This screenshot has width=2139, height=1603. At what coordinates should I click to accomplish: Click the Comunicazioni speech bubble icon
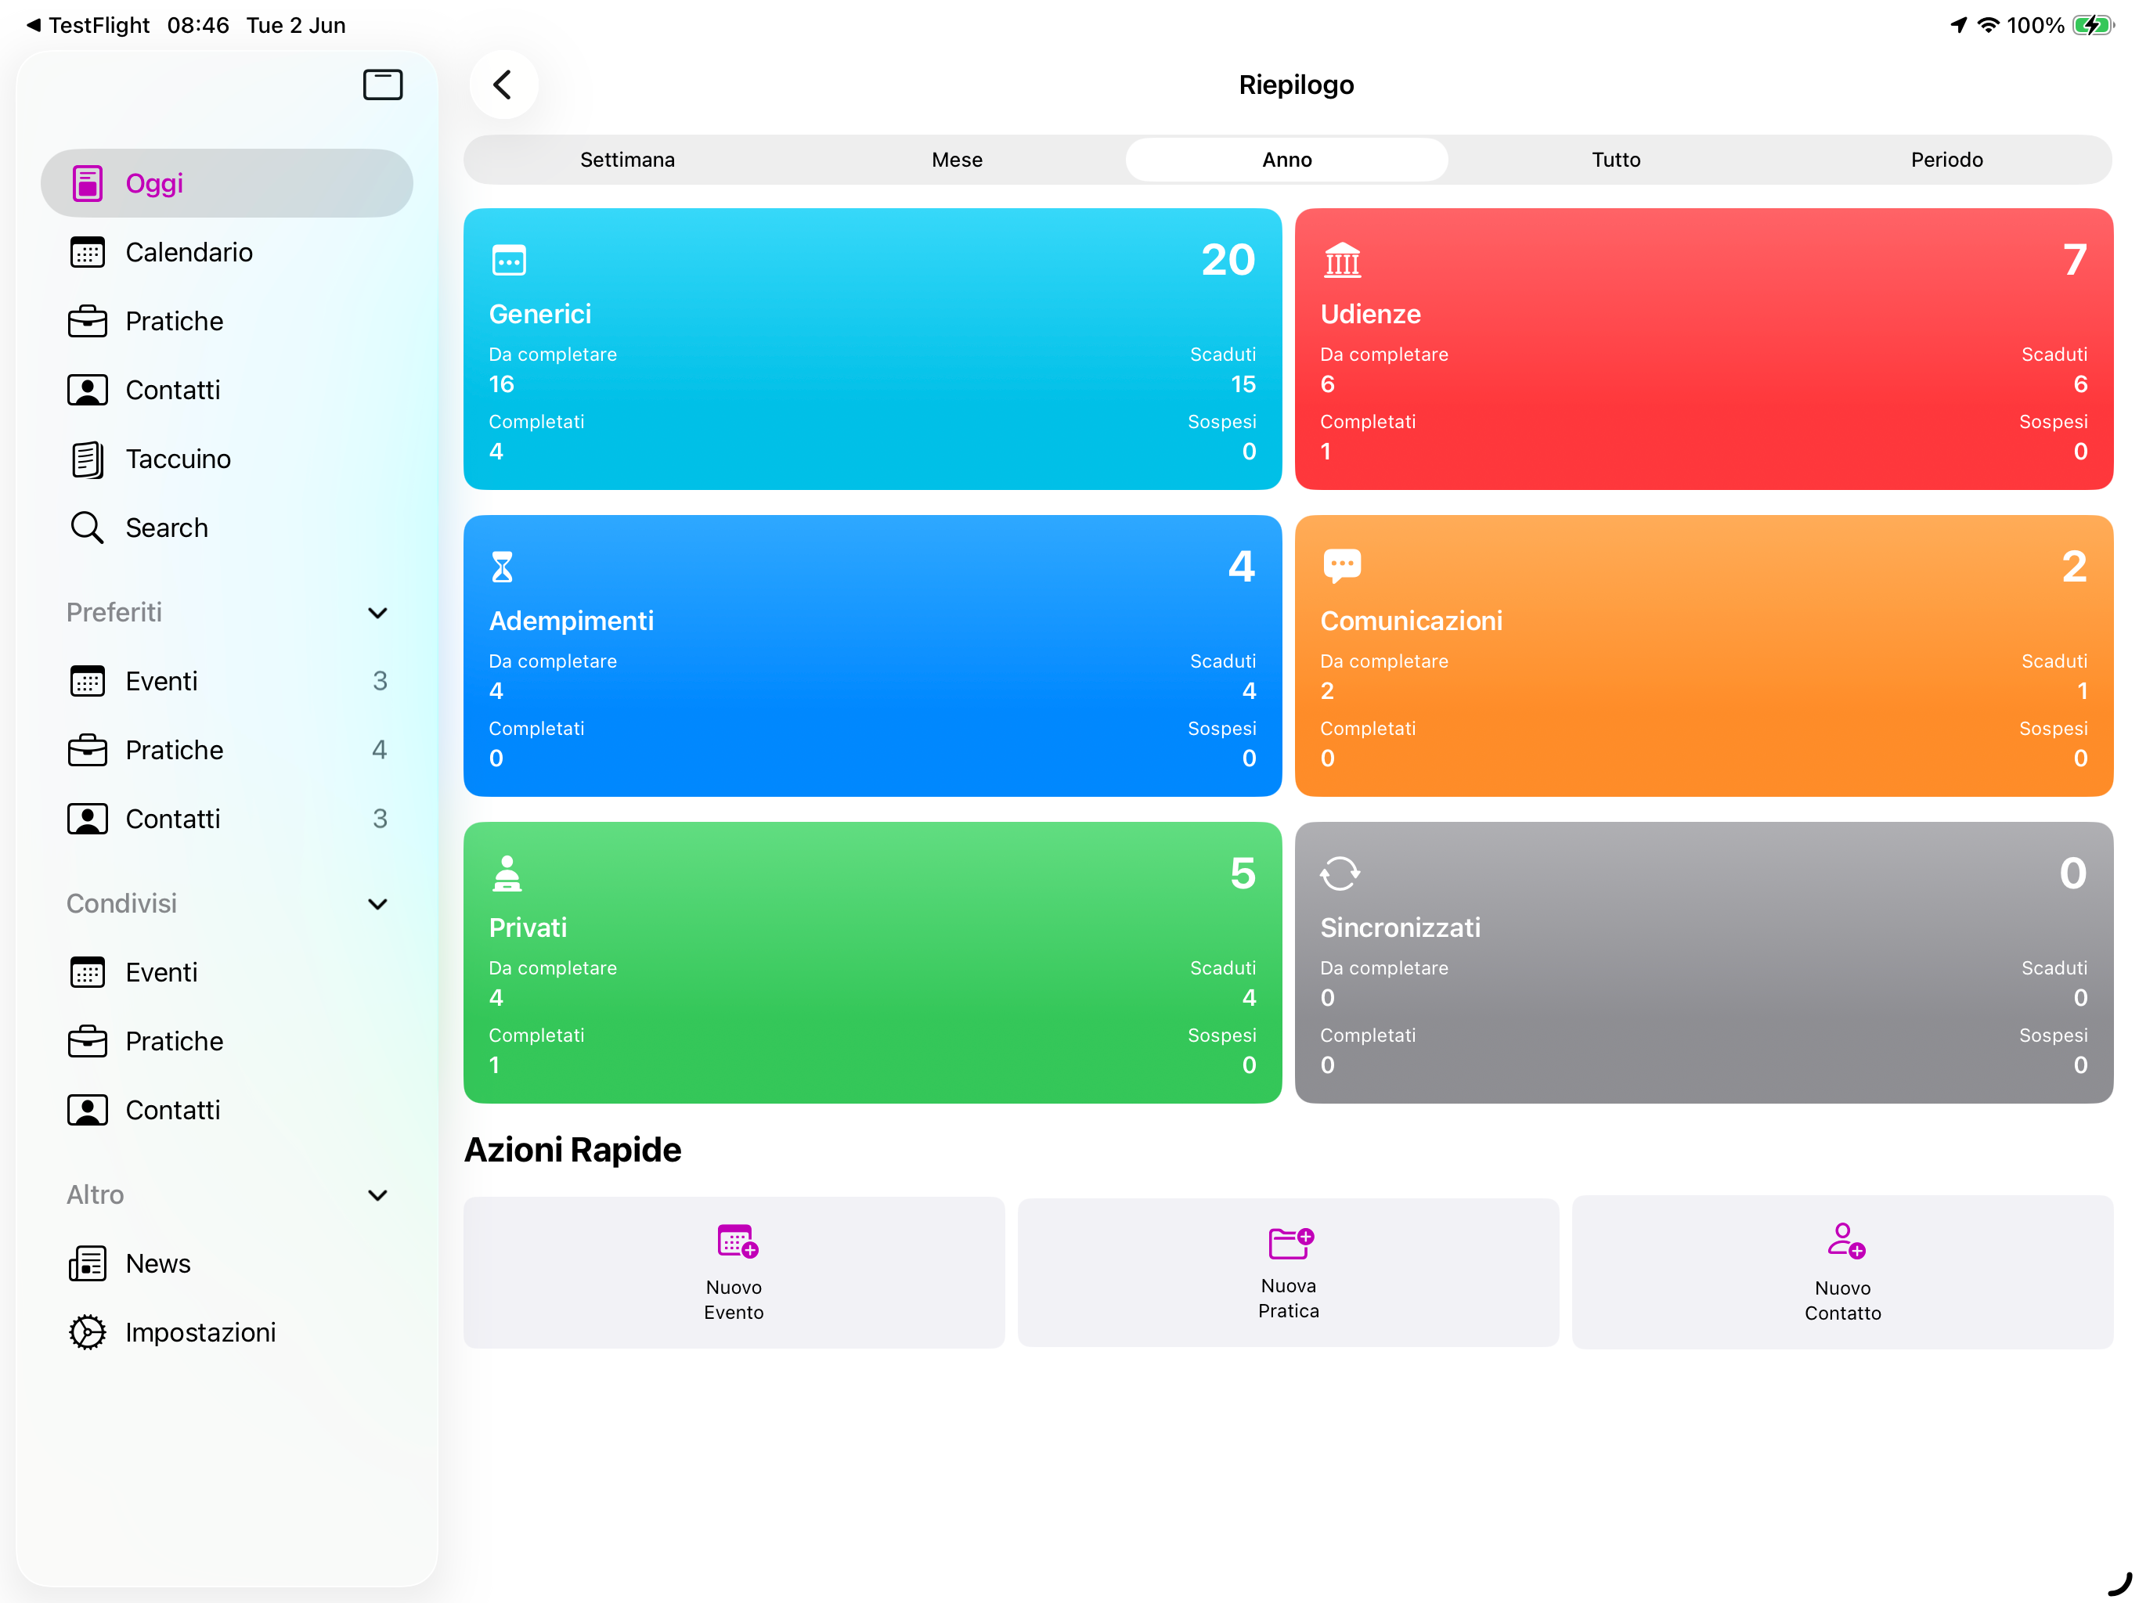pos(1342,567)
